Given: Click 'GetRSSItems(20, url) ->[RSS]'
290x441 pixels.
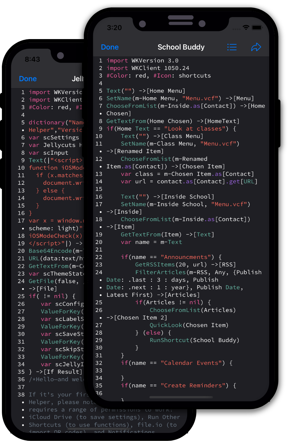Looking at the screenshot, I should coord(186,265).
